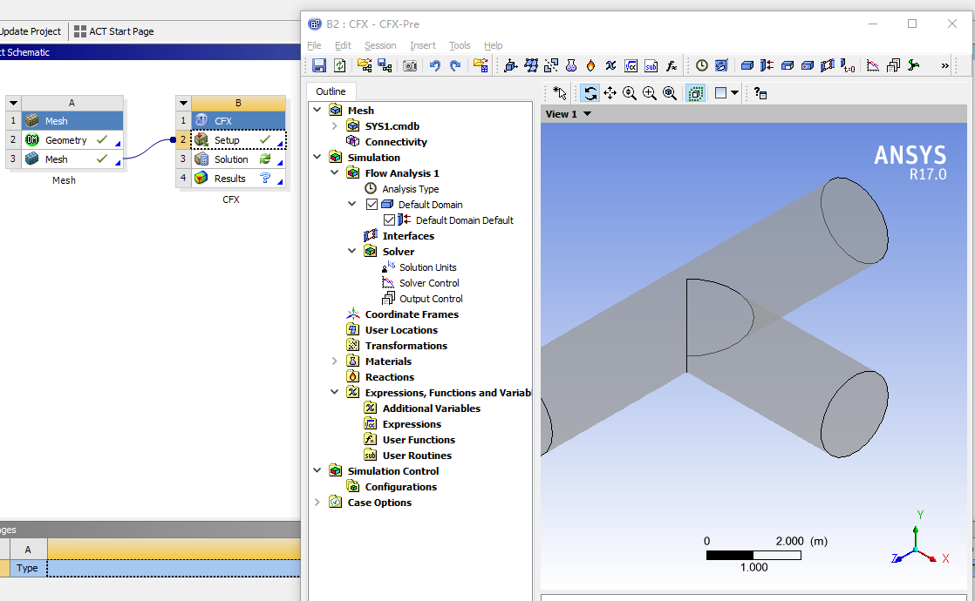Insert a Domain Interface from the toolbar
Image resolution: width=975 pixels, height=601 pixels.
tap(827, 65)
